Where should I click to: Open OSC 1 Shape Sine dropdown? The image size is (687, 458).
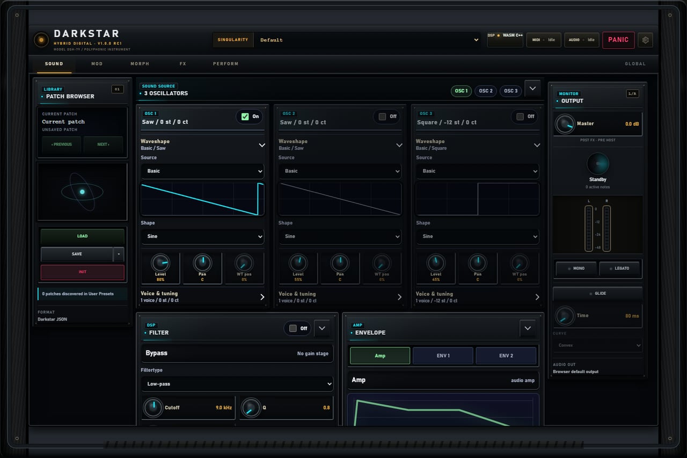(202, 236)
